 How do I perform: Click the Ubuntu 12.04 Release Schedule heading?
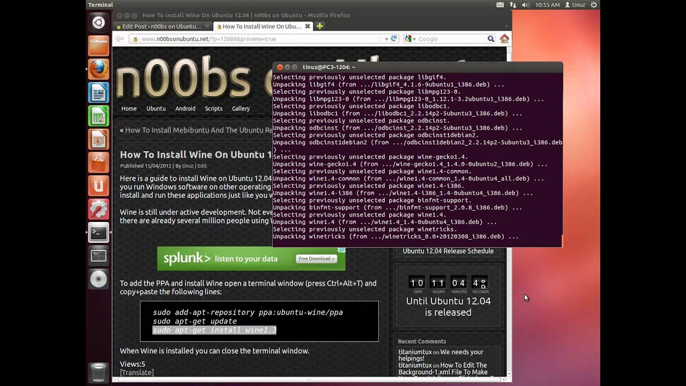coord(448,251)
